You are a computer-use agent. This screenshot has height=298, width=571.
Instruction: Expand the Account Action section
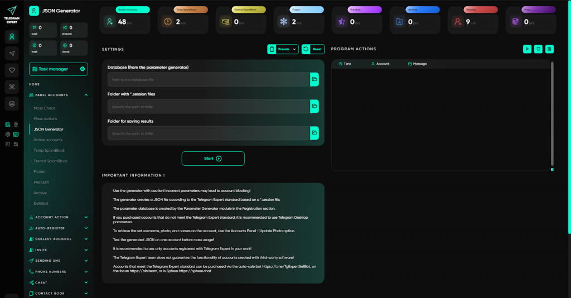click(86, 217)
